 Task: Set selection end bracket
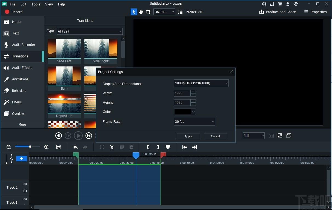click(158, 147)
